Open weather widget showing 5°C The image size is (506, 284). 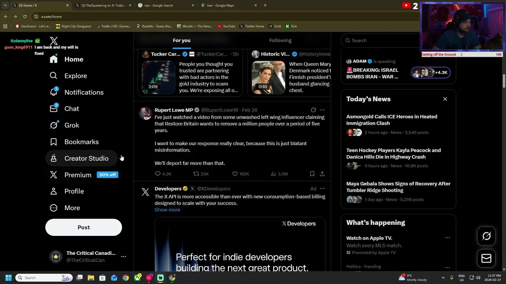click(x=413, y=278)
